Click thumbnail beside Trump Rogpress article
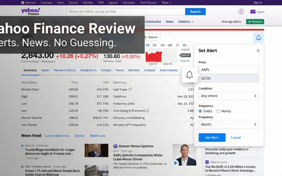The image size is (282, 176). 96,150
